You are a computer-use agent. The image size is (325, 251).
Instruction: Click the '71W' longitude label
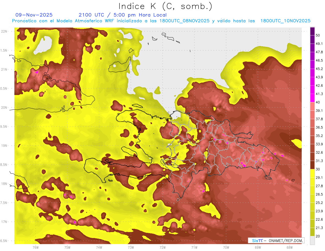click(x=194, y=247)
